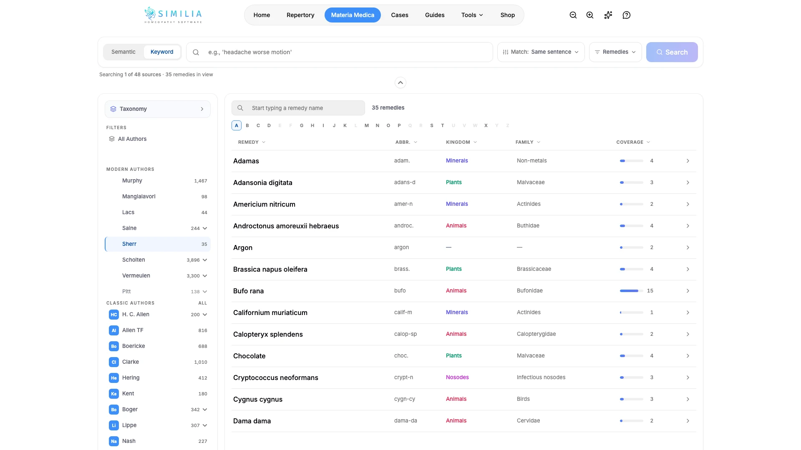Click the Search button
Viewport: 801px width, 450px height.
pyautogui.click(x=672, y=52)
